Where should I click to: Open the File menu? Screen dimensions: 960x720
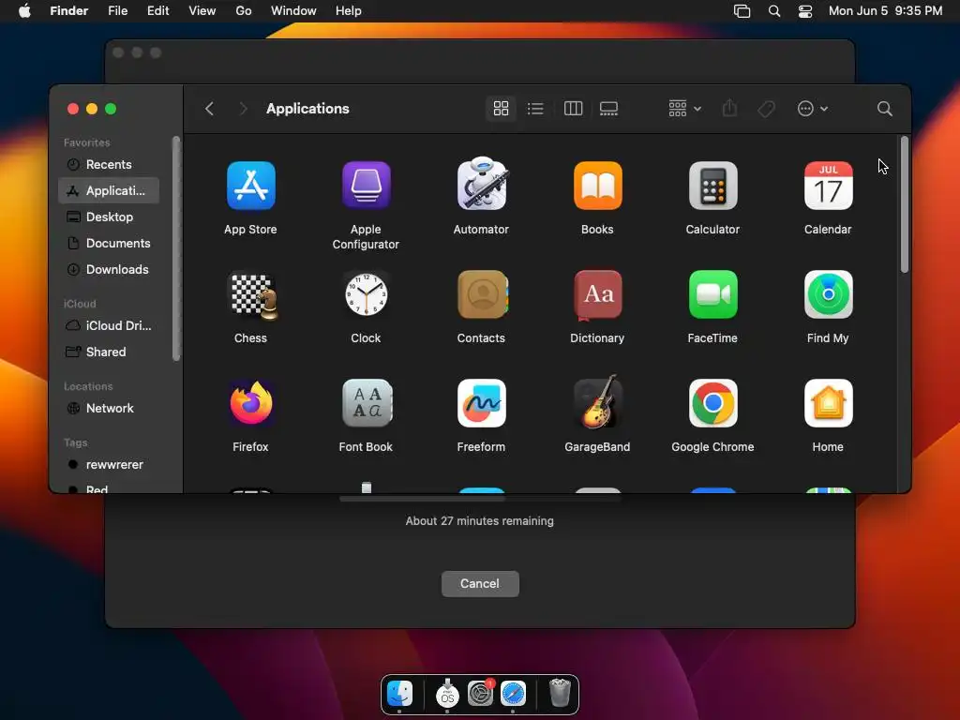pos(117,10)
